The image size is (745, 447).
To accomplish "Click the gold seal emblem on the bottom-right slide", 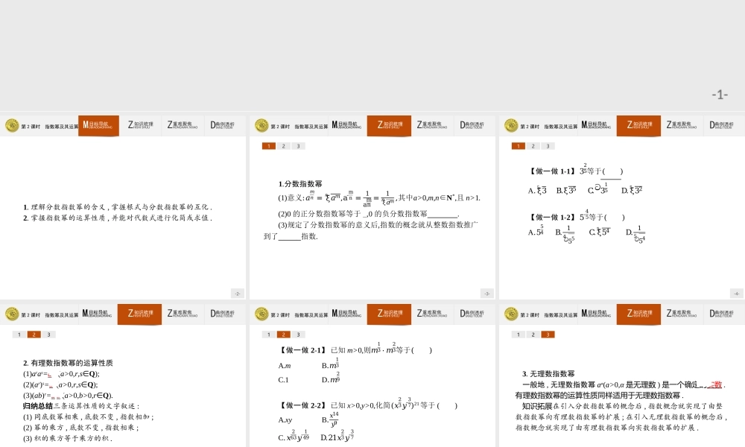I will click(x=510, y=314).
